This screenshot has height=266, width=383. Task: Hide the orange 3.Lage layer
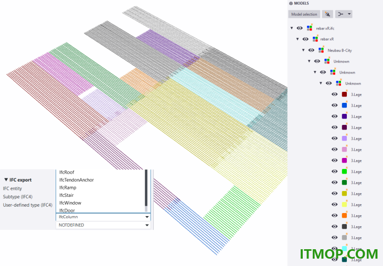334,216
